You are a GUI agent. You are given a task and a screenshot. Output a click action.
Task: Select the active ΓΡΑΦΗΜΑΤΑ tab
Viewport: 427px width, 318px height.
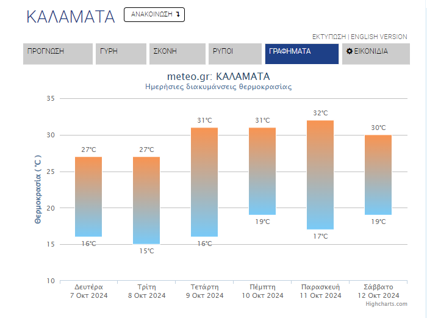tap(302, 54)
